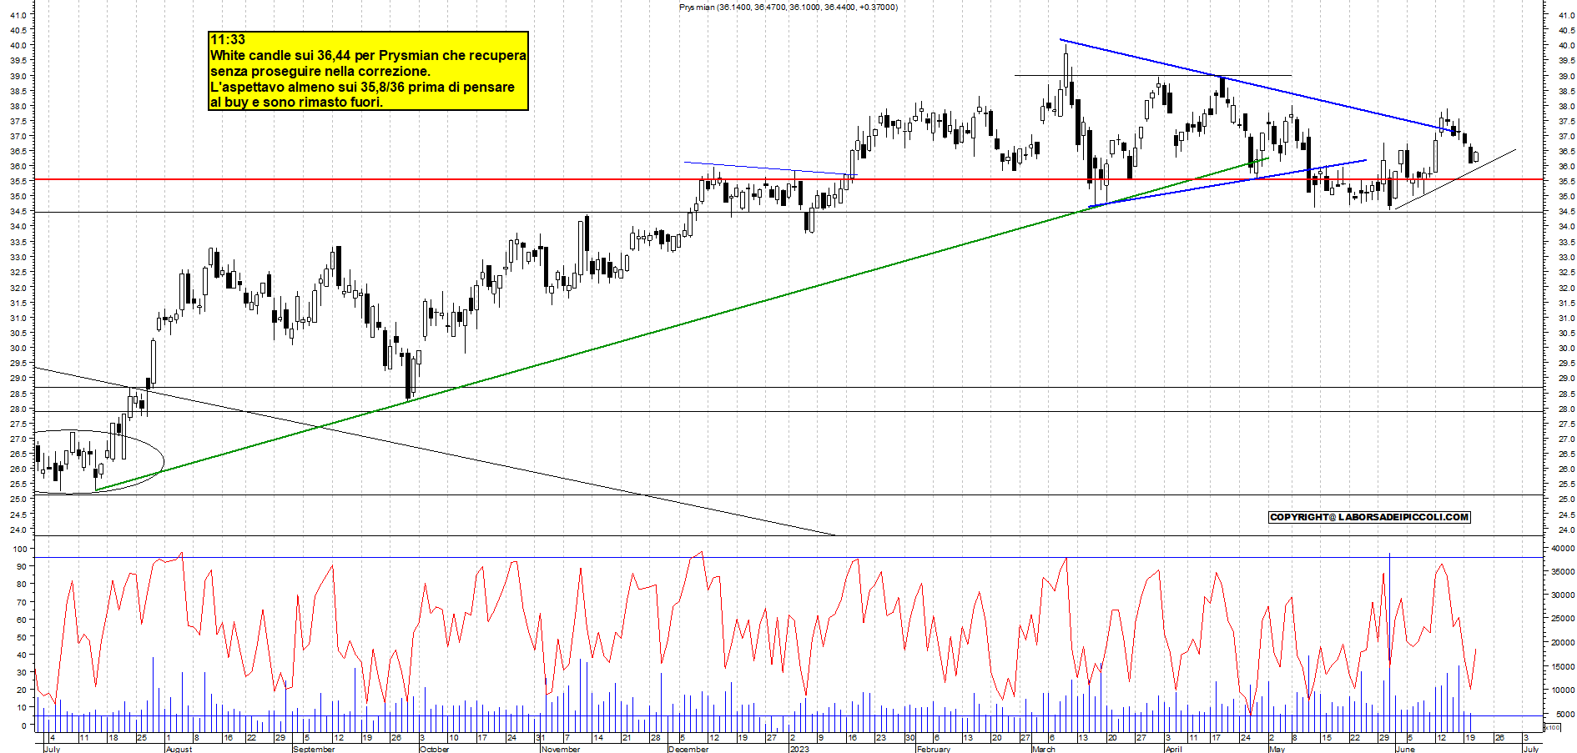Click the x100 volume multiplier label
Viewport: 1577px width, 753px height.
point(1554,728)
